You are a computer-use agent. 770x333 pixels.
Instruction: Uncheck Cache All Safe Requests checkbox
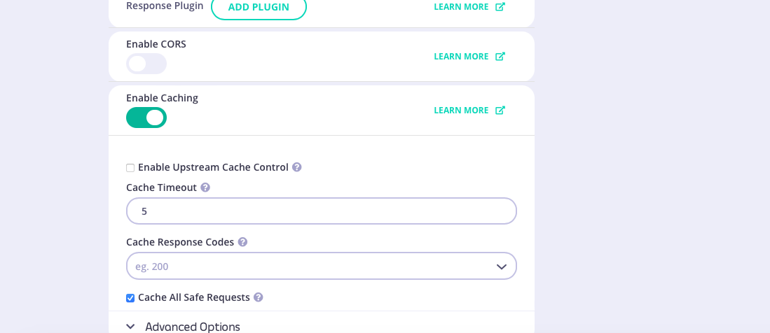click(x=130, y=298)
